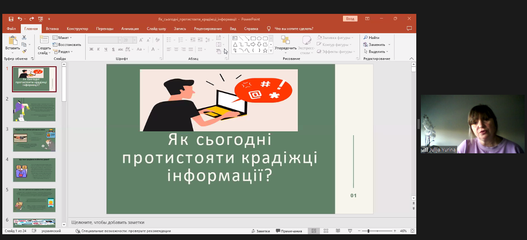
Task: Open the Макет layout dropdown
Action: [62, 38]
